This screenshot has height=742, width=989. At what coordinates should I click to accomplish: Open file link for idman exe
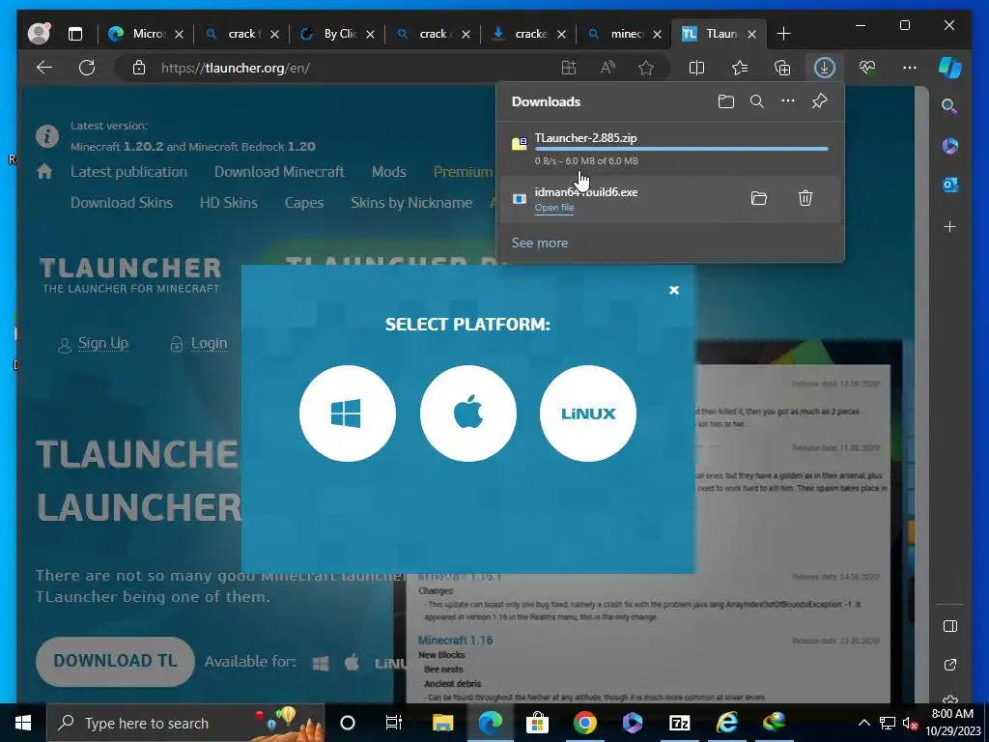(x=554, y=208)
